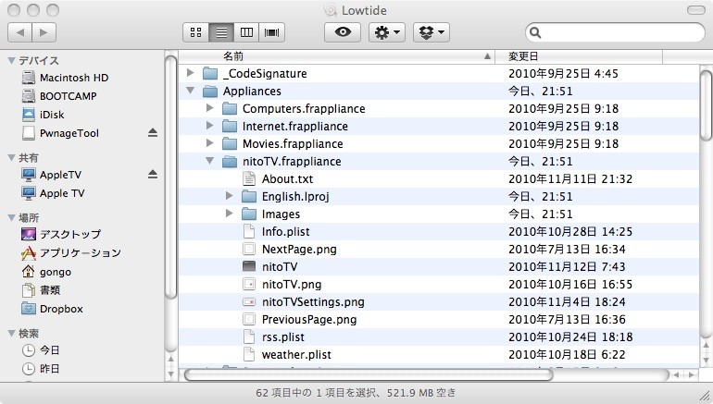Click the nitoTV.frappliance folder icon
Image resolution: width=713 pixels, height=404 pixels.
point(230,161)
